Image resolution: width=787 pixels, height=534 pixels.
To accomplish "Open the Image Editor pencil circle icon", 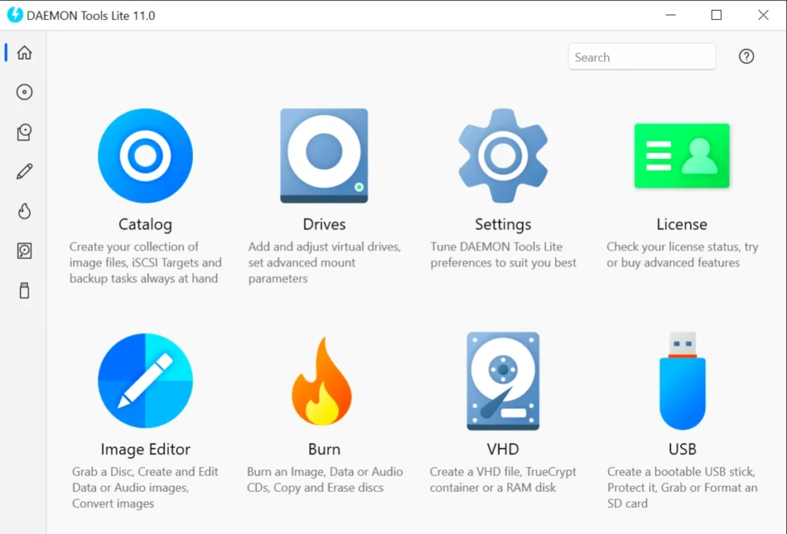I will coord(145,380).
